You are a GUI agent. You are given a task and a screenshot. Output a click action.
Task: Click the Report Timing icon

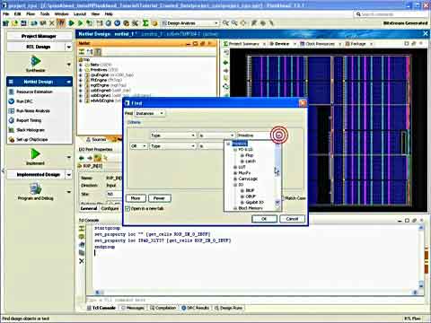pyautogui.click(x=12, y=120)
